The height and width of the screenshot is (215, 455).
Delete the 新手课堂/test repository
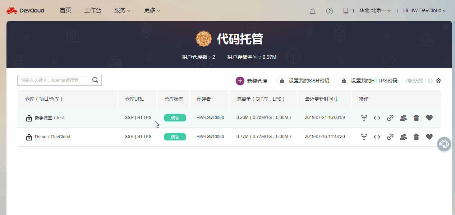point(416,118)
